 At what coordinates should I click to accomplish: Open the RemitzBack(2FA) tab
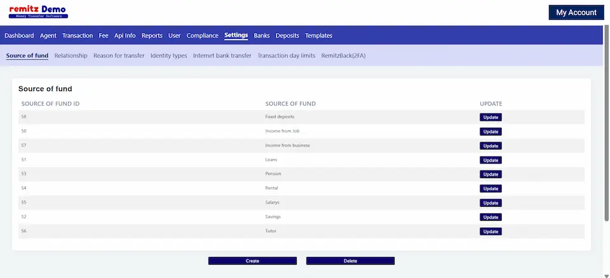(343, 55)
